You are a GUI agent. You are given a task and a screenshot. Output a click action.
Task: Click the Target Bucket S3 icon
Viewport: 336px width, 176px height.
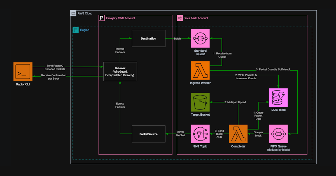[200, 103]
